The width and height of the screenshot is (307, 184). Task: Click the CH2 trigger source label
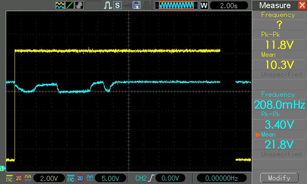[x=141, y=178]
